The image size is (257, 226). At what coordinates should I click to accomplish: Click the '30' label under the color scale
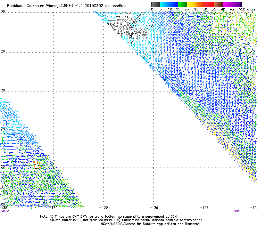205,9
